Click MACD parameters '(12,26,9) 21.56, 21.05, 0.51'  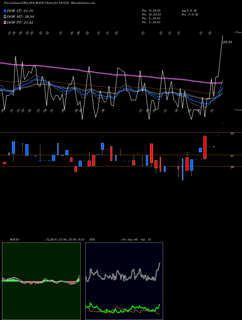[64, 240]
